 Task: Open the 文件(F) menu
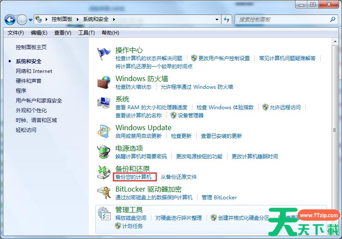[15, 33]
